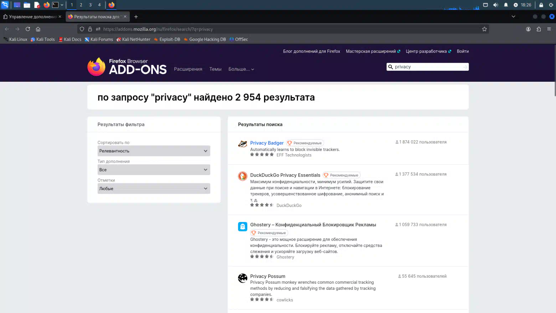Open a new browser tab
The height and width of the screenshot is (313, 556).
coord(136,17)
